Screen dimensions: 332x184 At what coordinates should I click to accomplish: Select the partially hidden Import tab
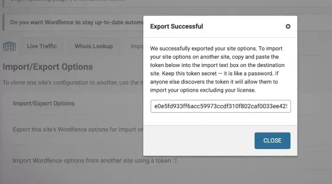tap(137, 46)
